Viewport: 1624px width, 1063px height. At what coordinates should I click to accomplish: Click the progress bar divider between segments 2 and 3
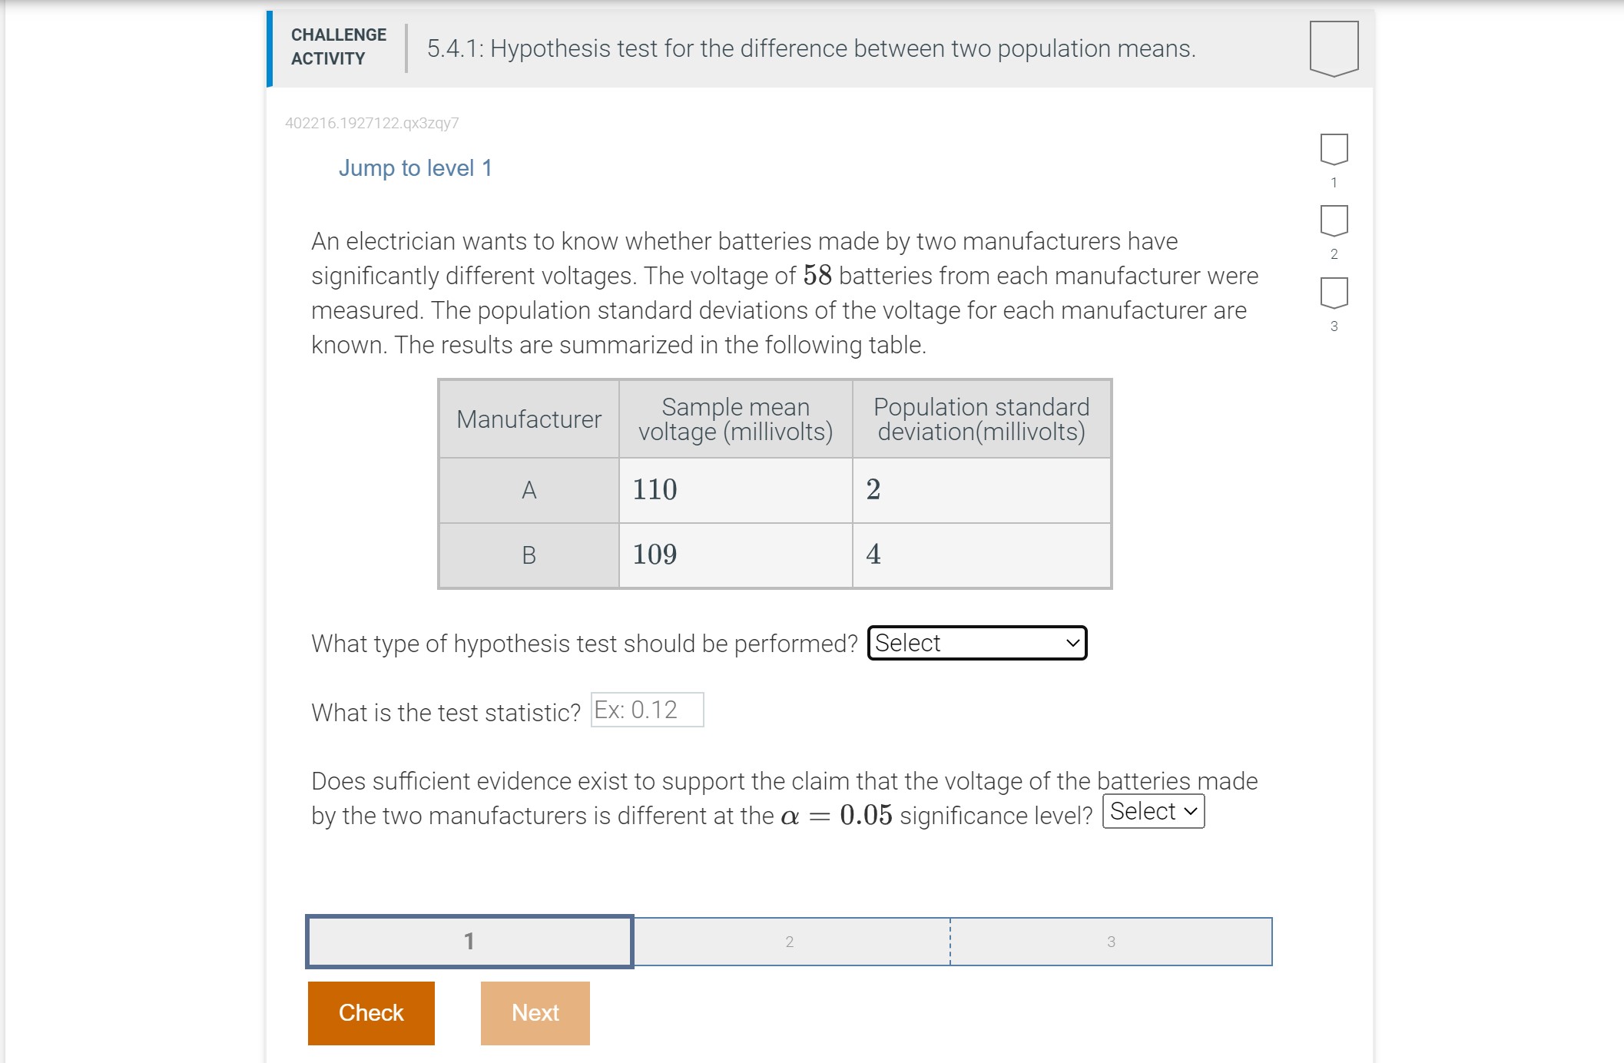pyautogui.click(x=950, y=941)
